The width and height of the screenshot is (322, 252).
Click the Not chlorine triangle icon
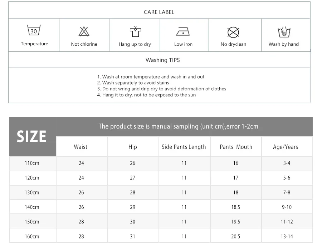click(84, 31)
